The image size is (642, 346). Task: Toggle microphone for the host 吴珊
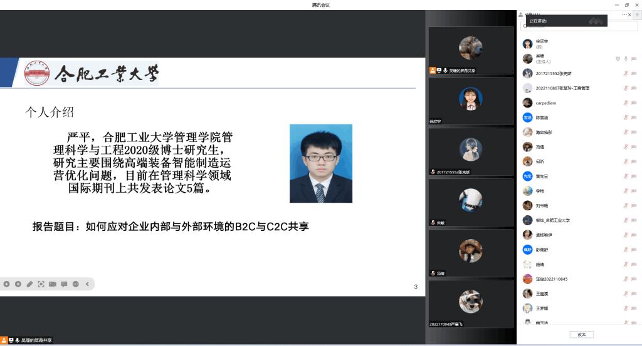(626, 59)
